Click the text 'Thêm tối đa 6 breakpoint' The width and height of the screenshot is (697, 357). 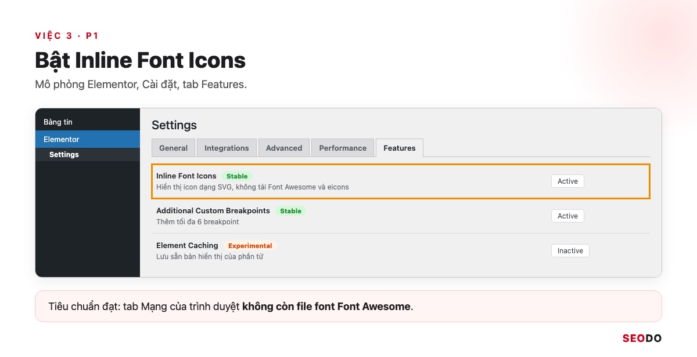197,222
